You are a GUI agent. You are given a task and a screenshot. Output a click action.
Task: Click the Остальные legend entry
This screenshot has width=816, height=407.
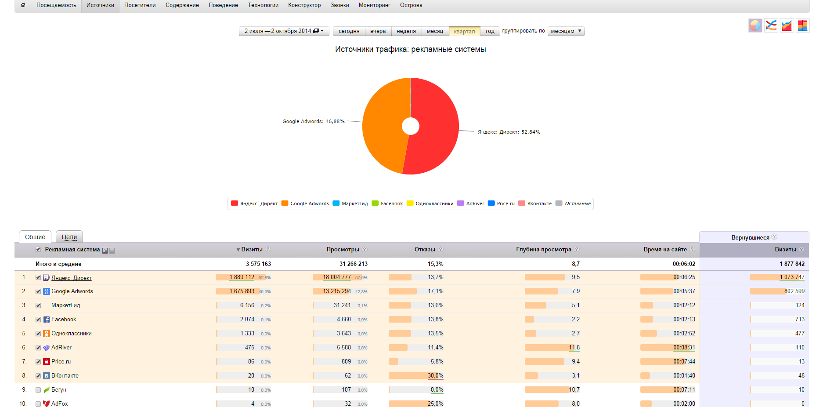click(x=573, y=203)
